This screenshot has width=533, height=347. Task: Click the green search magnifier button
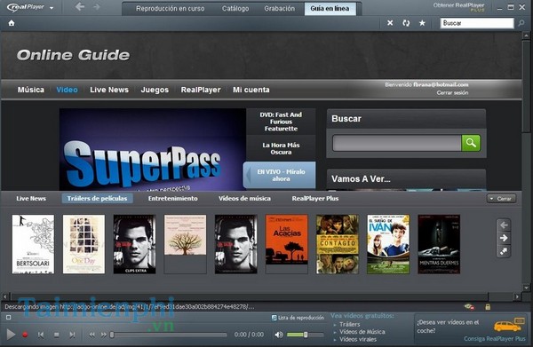[471, 143]
